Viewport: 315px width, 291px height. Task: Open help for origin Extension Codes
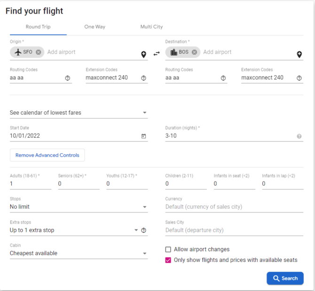coord(143,78)
